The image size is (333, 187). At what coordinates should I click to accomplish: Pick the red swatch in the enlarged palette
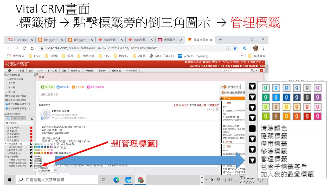tap(307, 117)
